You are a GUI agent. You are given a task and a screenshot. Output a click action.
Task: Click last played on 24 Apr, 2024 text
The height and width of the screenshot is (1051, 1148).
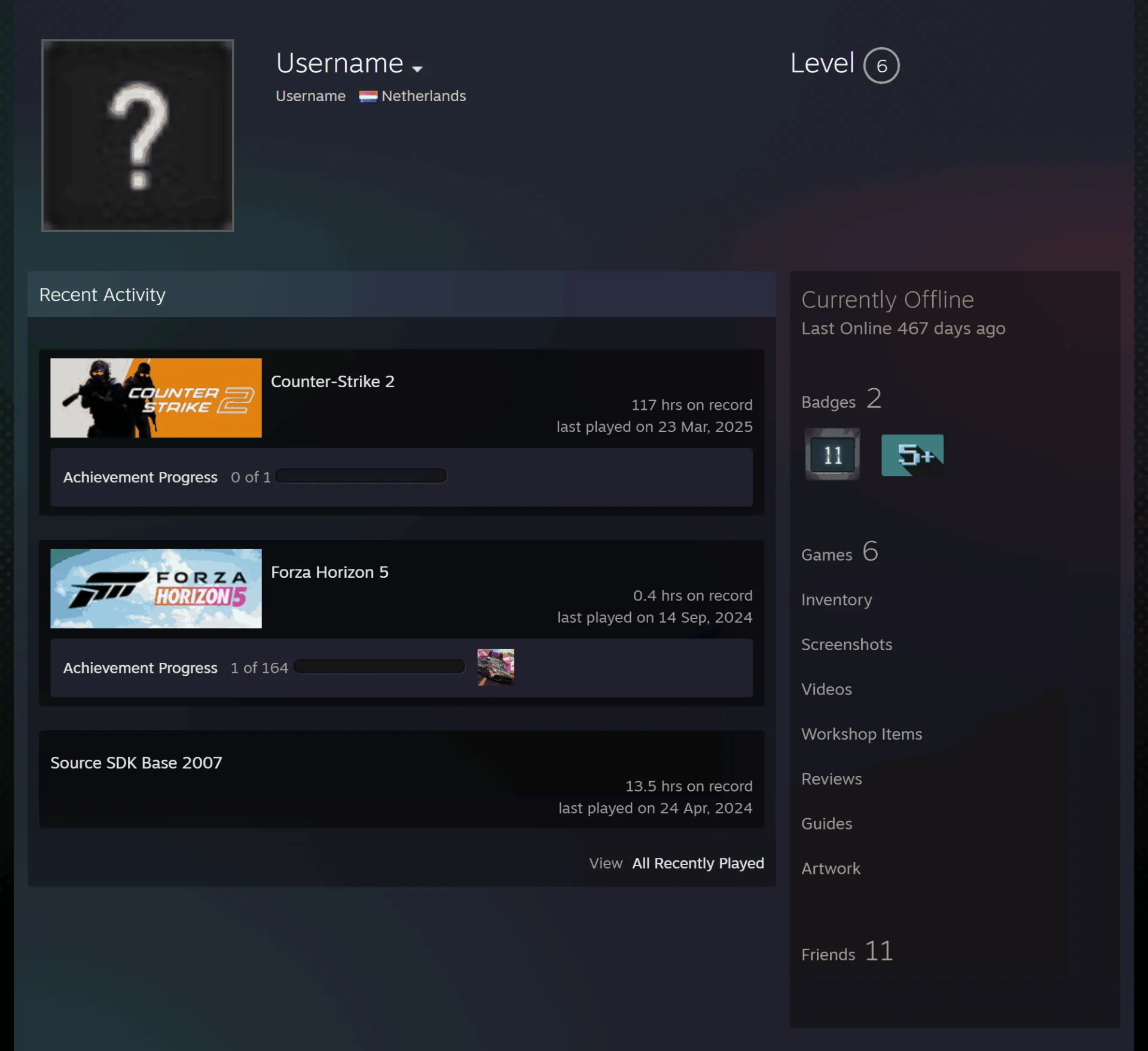point(655,808)
